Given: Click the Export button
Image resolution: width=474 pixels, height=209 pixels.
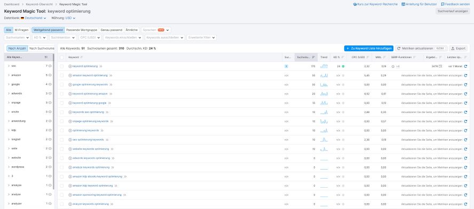Looking at the screenshot, I should coord(459,49).
